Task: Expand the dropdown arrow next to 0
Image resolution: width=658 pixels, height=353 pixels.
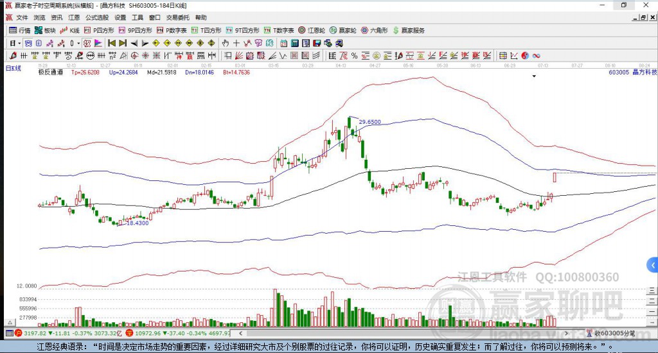Action: point(78,43)
